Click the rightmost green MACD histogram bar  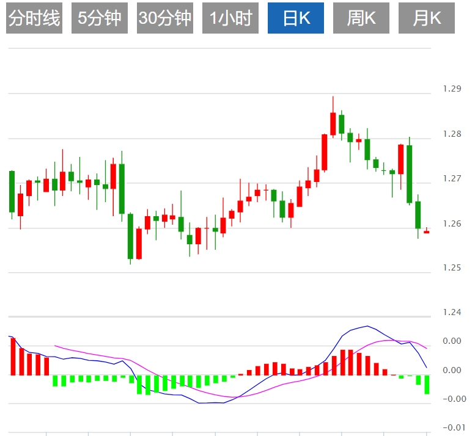coord(427,385)
